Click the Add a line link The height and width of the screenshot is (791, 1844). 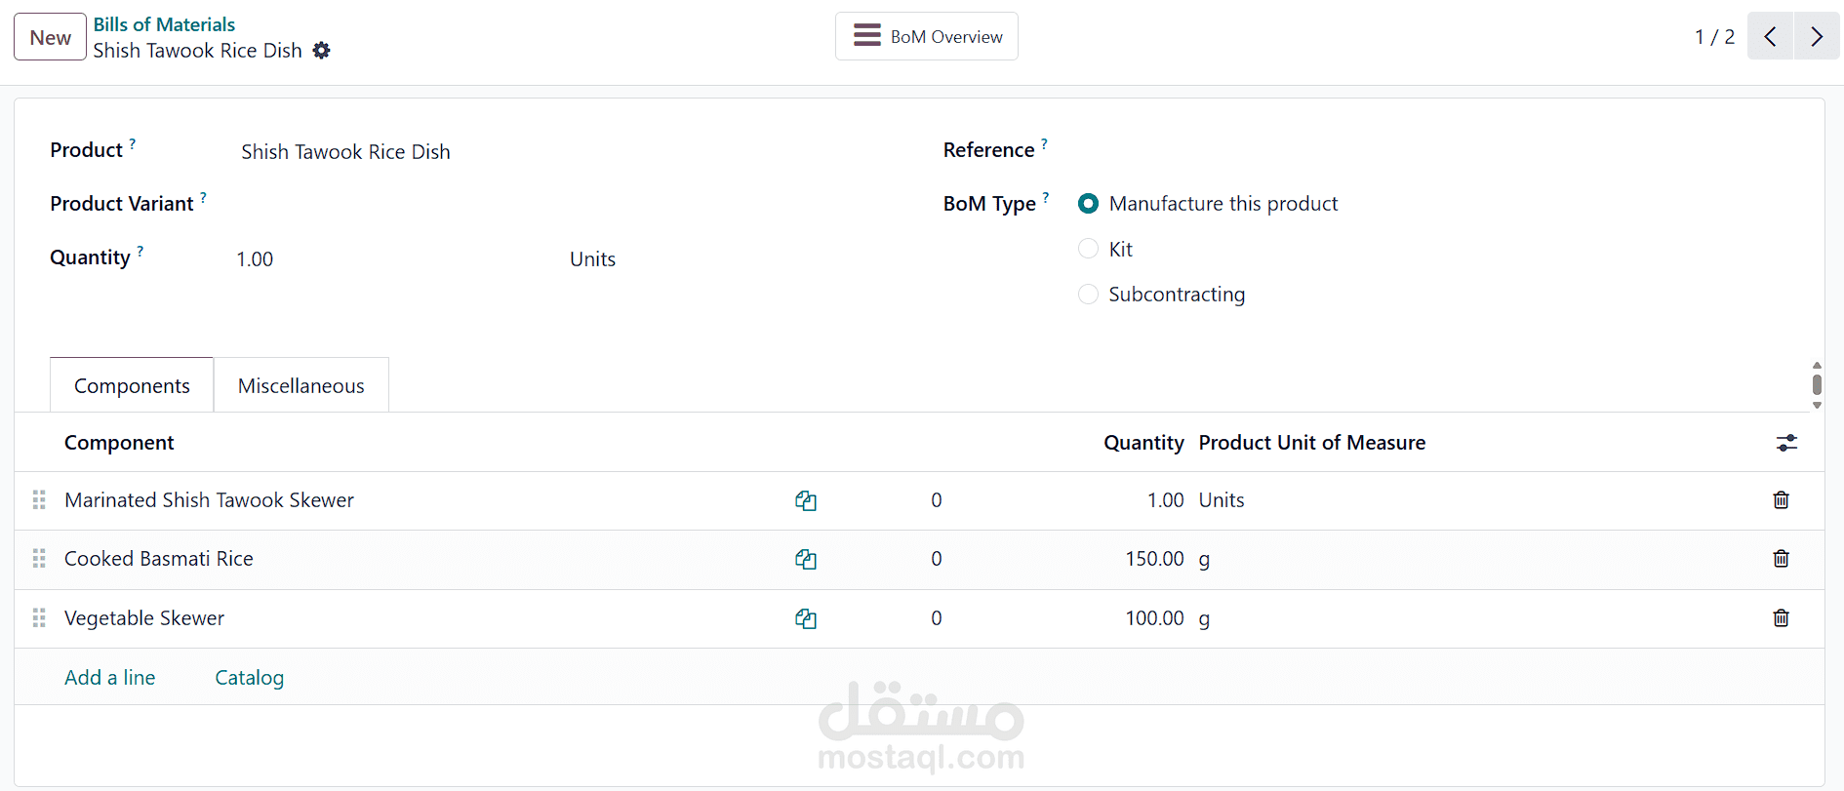pyautogui.click(x=110, y=678)
